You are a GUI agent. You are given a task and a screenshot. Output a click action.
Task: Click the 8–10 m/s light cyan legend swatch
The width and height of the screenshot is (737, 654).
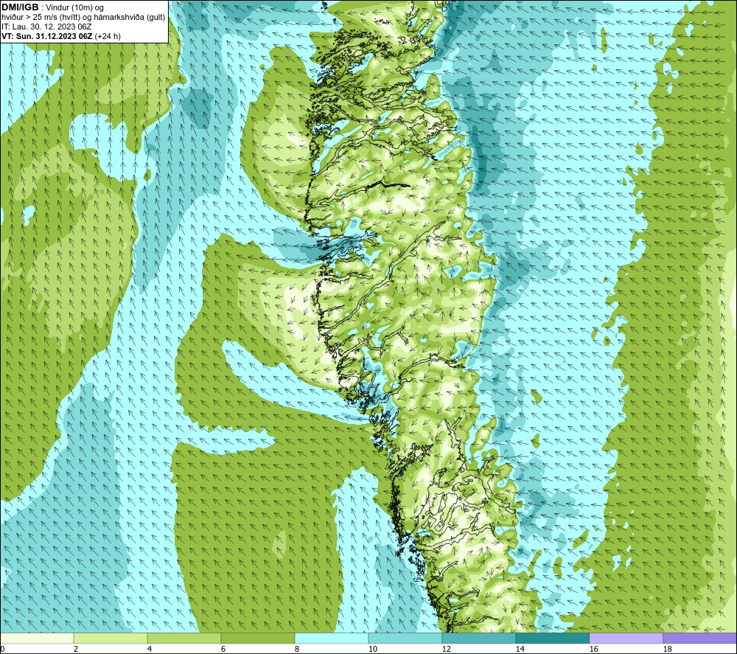332,638
